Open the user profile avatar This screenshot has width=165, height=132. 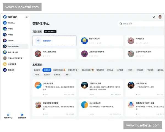coord(160,17)
